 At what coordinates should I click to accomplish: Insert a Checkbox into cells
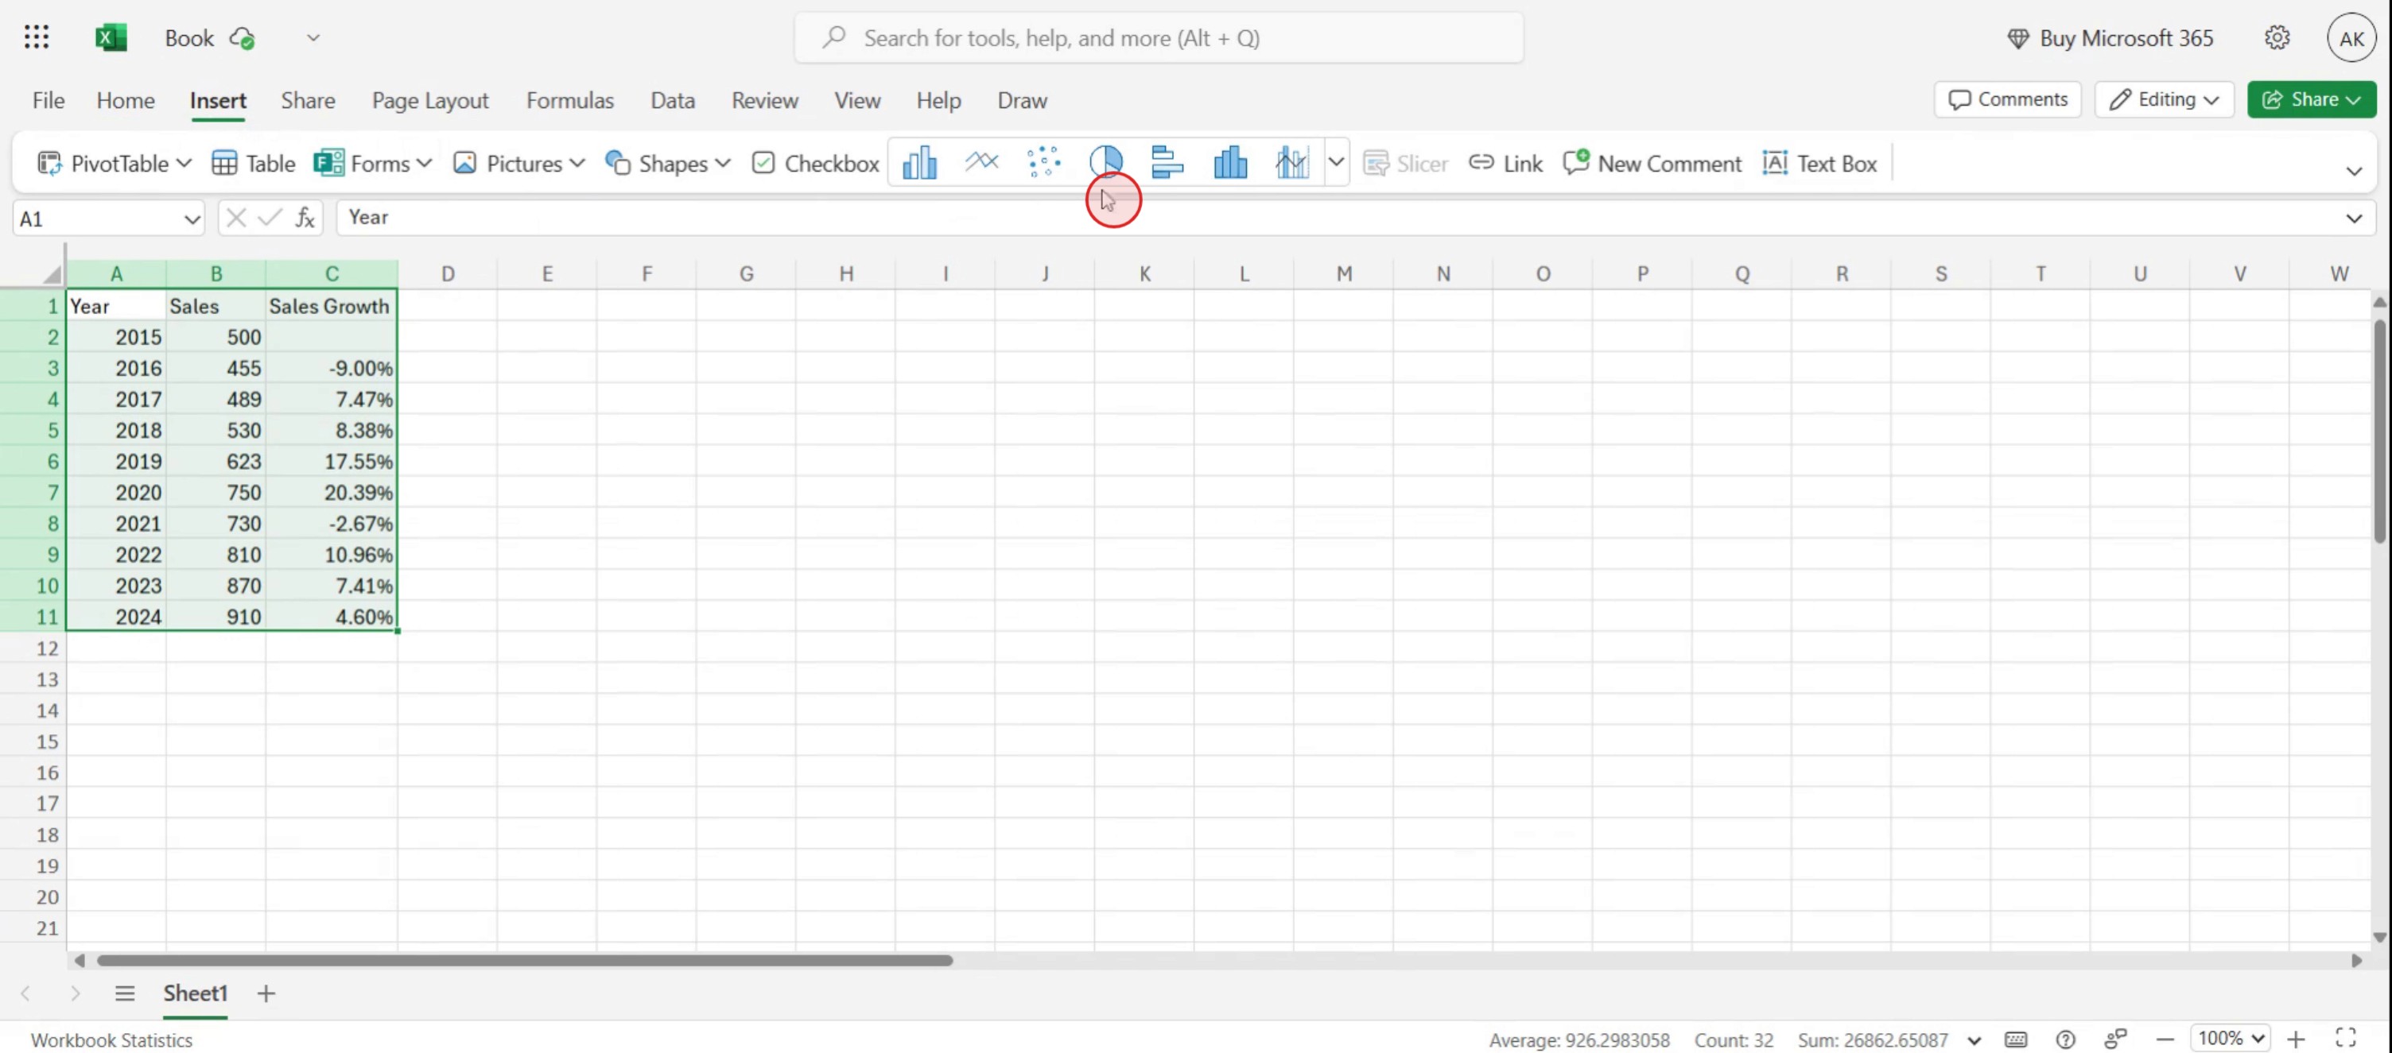pyautogui.click(x=815, y=165)
